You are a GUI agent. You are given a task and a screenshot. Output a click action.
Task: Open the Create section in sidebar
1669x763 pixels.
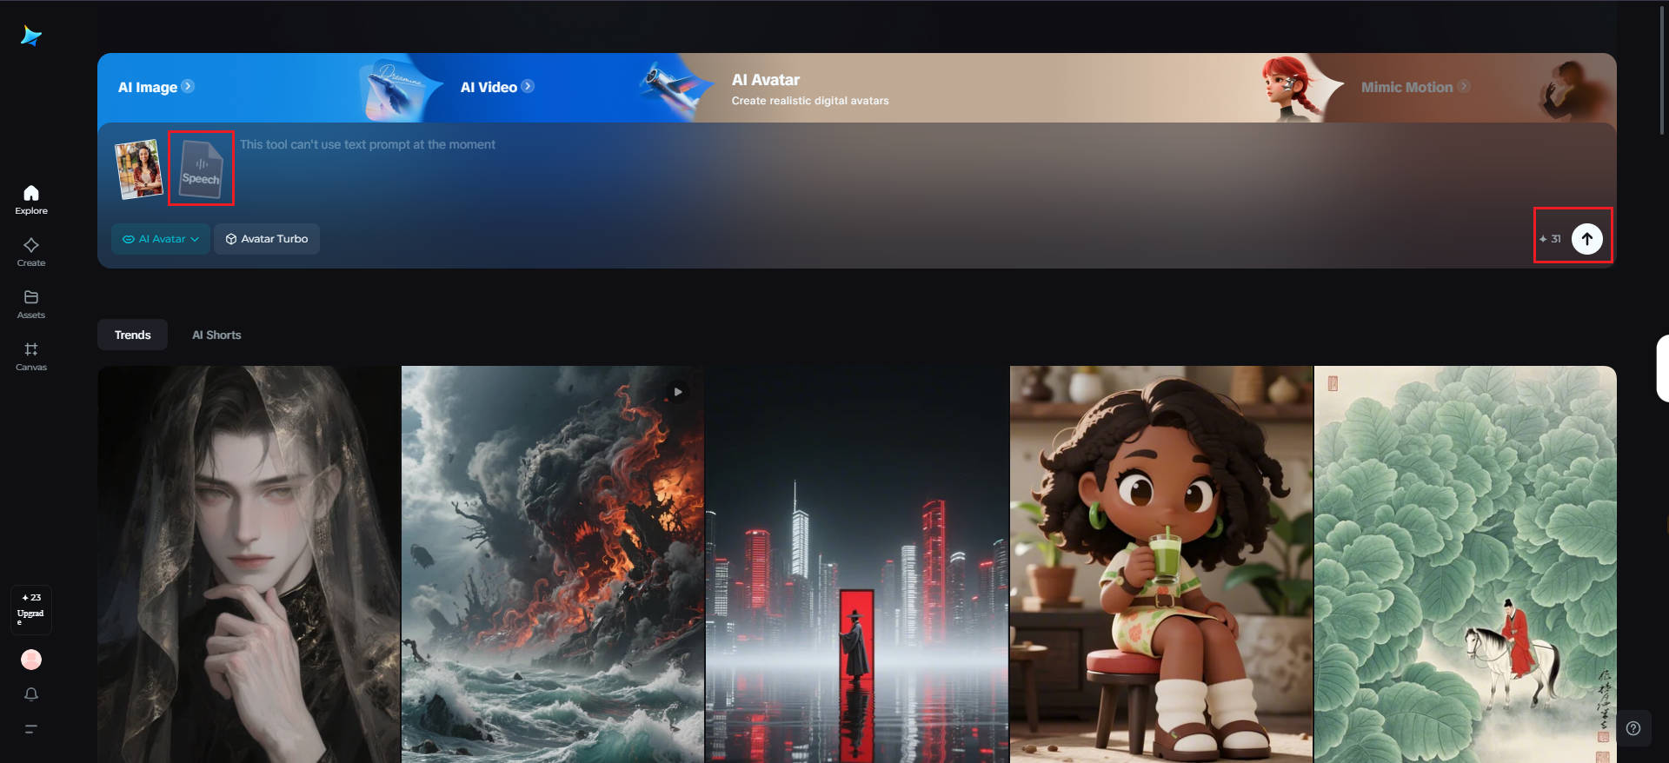pyautogui.click(x=31, y=251)
